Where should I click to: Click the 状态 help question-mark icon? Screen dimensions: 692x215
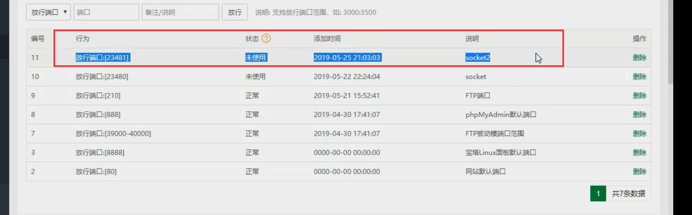[x=266, y=39]
